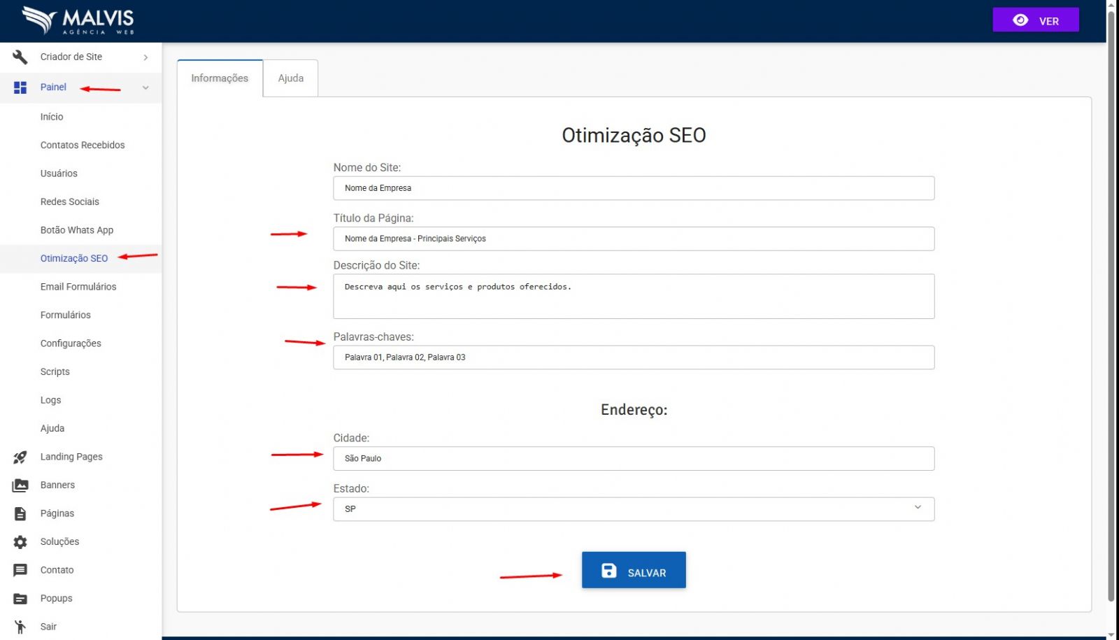Switch to the Ajuda tab
1119x640 pixels.
point(290,78)
